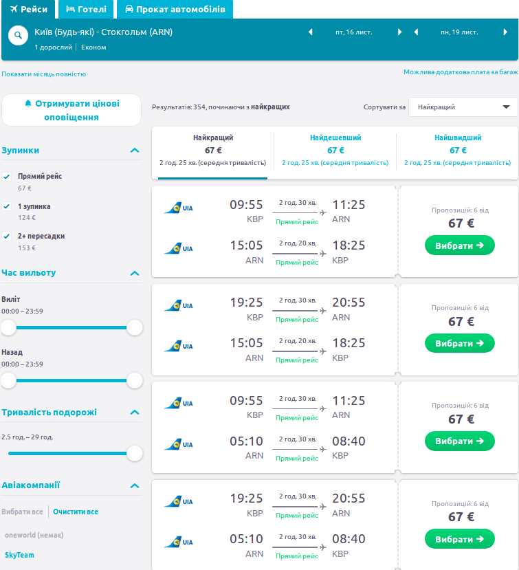Go to next return date arrow
Screen dimensions: 519x570
(x=505, y=32)
